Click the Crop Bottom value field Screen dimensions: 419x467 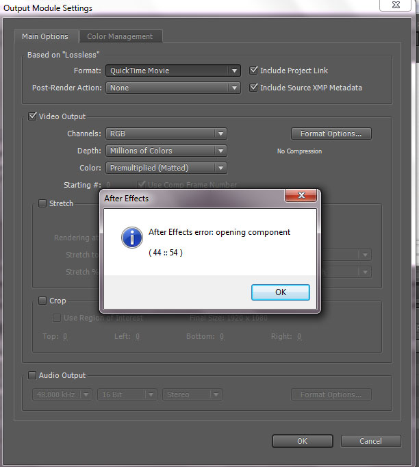pos(222,336)
